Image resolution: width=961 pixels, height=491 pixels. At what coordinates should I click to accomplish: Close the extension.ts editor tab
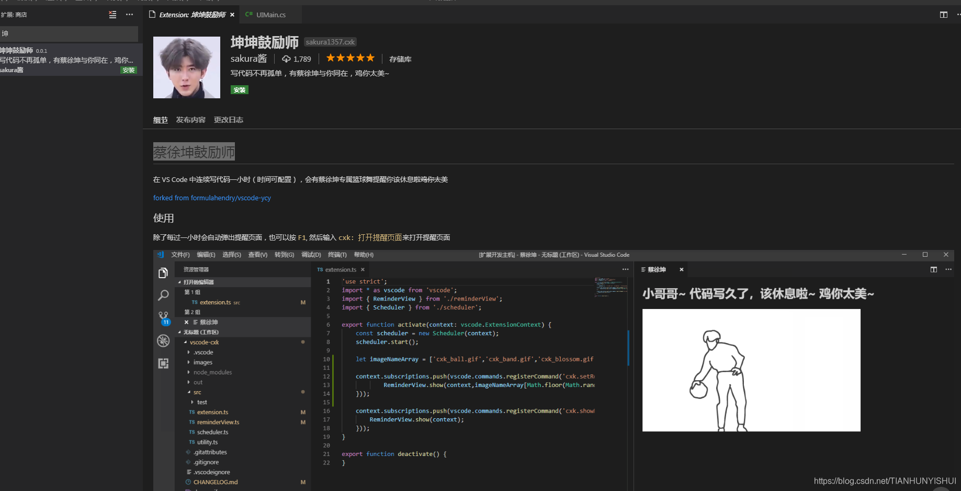[363, 270]
